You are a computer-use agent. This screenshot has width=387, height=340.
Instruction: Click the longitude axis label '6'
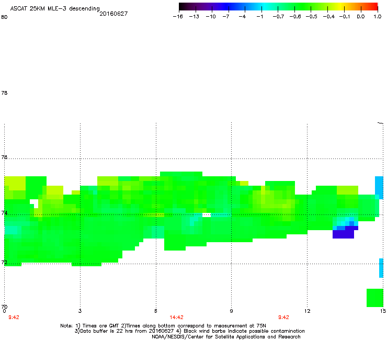[156, 311]
